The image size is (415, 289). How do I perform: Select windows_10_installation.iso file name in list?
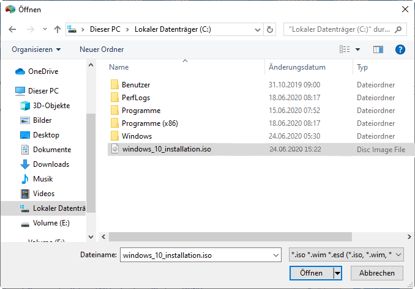click(166, 149)
